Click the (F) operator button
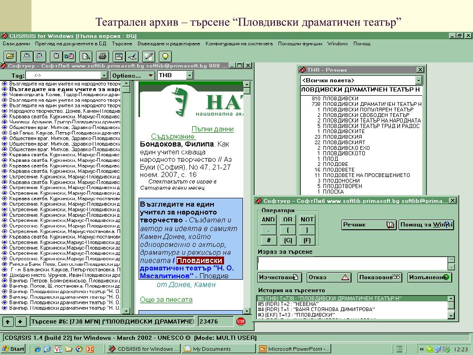The image size is (473, 355). (307, 240)
